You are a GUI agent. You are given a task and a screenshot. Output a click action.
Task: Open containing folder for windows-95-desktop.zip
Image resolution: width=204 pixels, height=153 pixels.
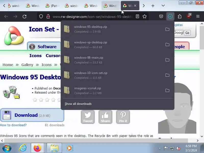tap(167, 29)
